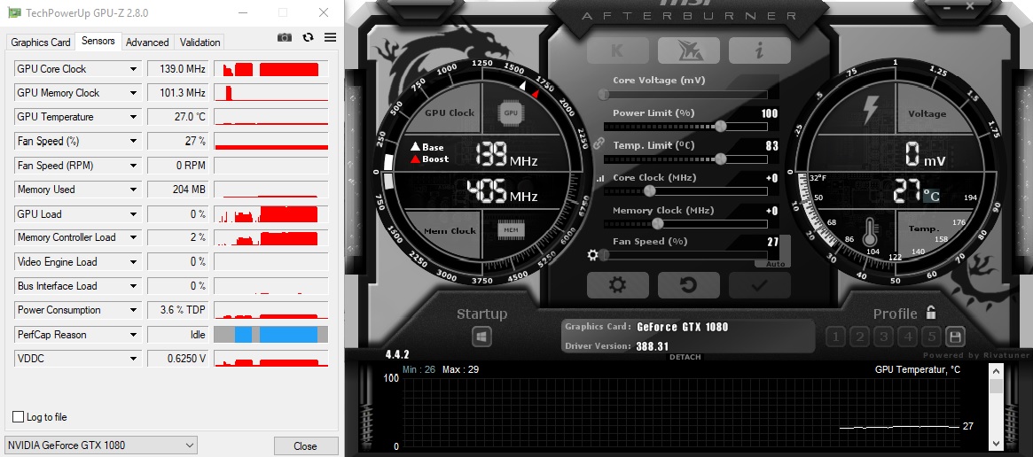Open Fan Speed (%) sensor dropdown
Viewport: 1033px width, 457px height.
[134, 141]
